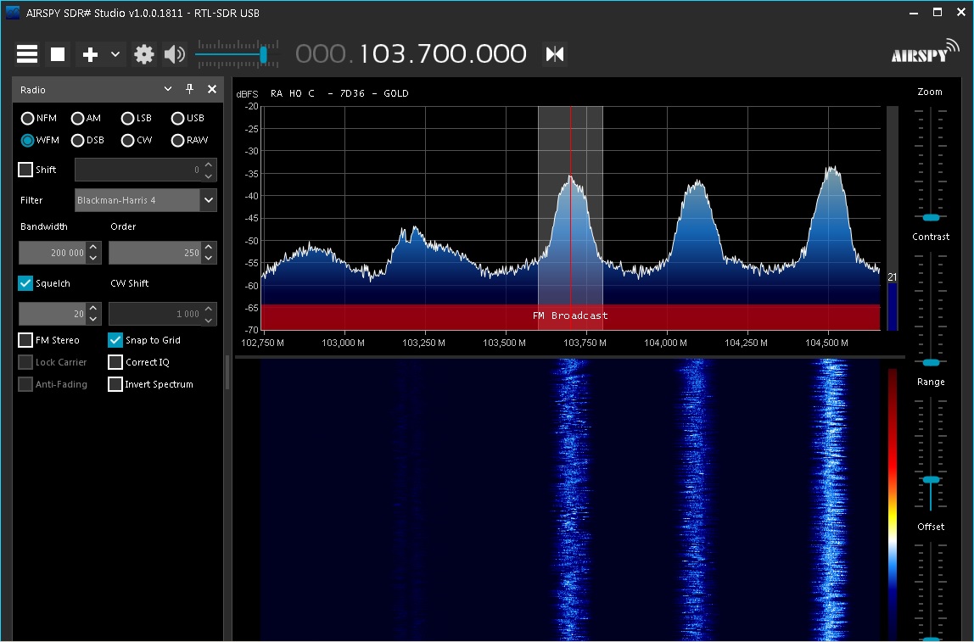Click the Offset slider handle
Viewport: 974px width, 642px height.
pos(931,639)
